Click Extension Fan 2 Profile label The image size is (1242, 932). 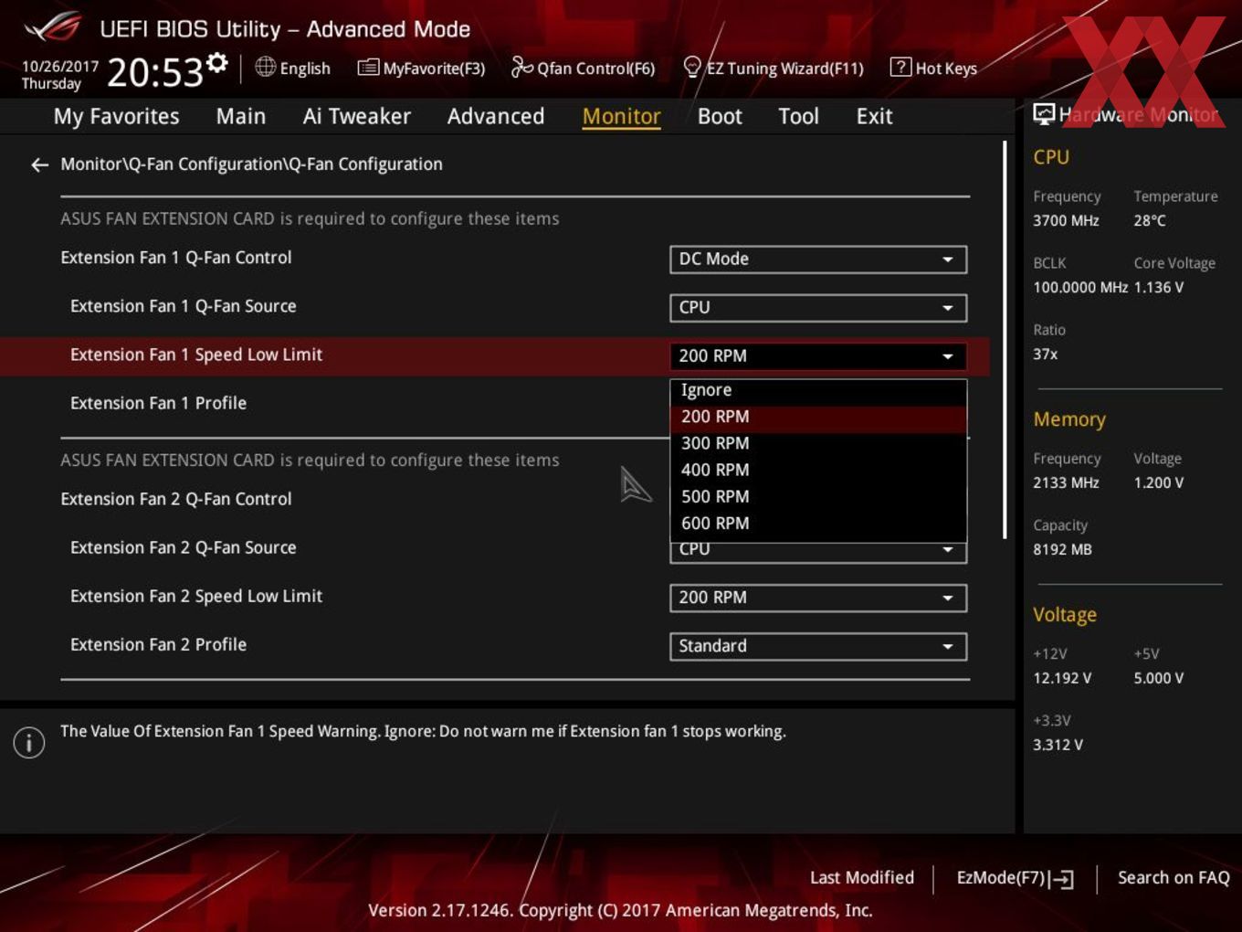click(158, 644)
